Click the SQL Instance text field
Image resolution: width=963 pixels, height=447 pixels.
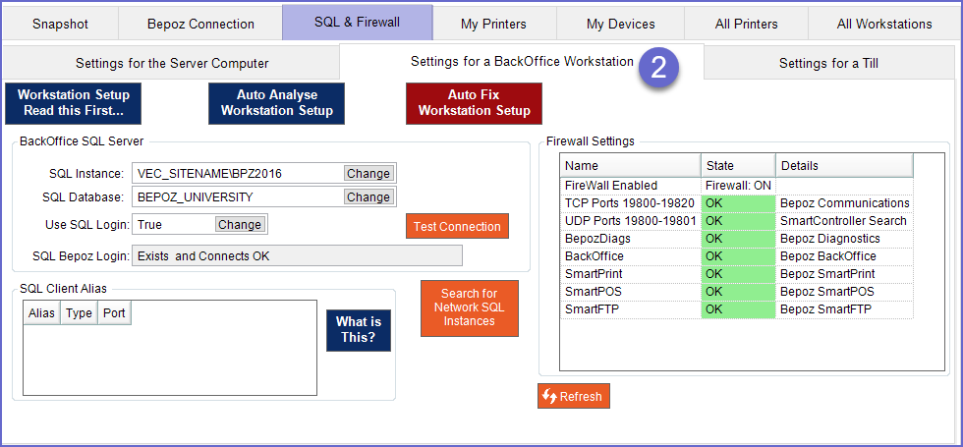click(236, 174)
